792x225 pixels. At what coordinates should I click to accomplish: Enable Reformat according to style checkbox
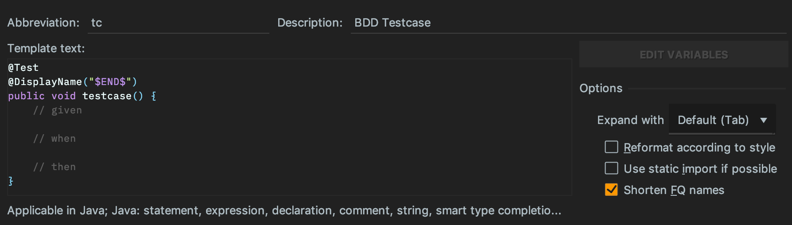point(611,147)
